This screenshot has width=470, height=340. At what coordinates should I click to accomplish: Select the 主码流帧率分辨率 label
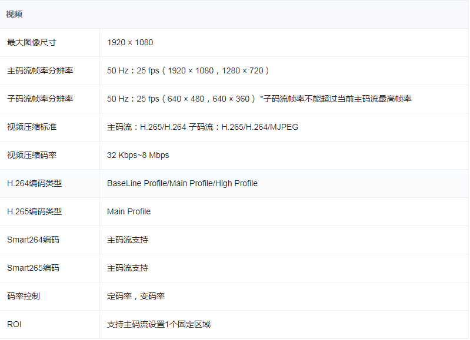click(40, 70)
